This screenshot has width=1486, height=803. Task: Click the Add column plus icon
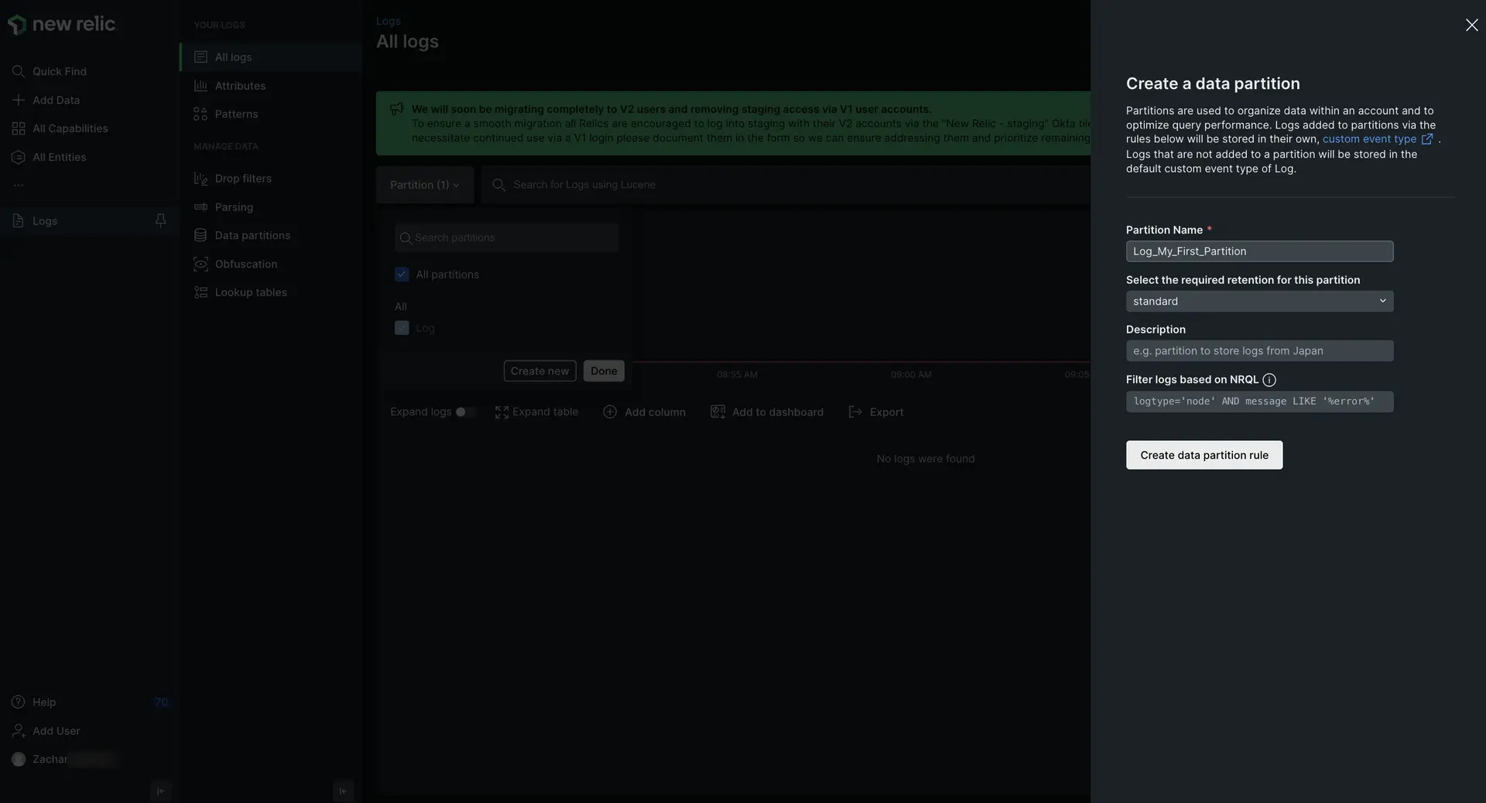coord(610,412)
